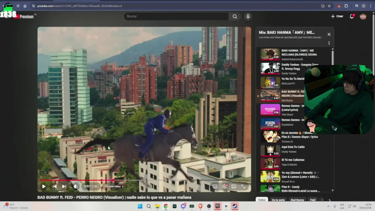Open File Explorer from the taskbar
Viewport: 375px width, 211px height.
coord(157,206)
